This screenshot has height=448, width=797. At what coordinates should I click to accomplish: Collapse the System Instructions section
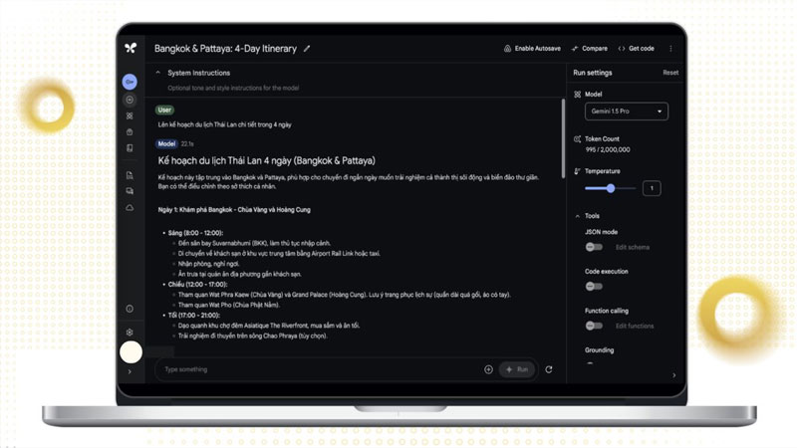pyautogui.click(x=158, y=73)
